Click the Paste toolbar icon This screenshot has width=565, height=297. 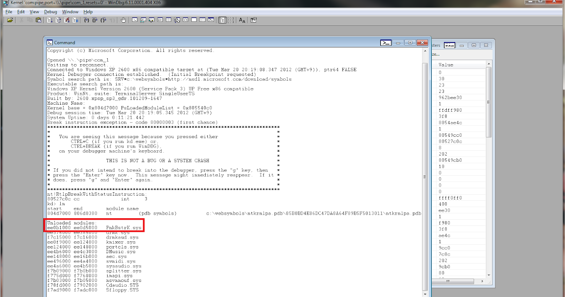point(39,20)
